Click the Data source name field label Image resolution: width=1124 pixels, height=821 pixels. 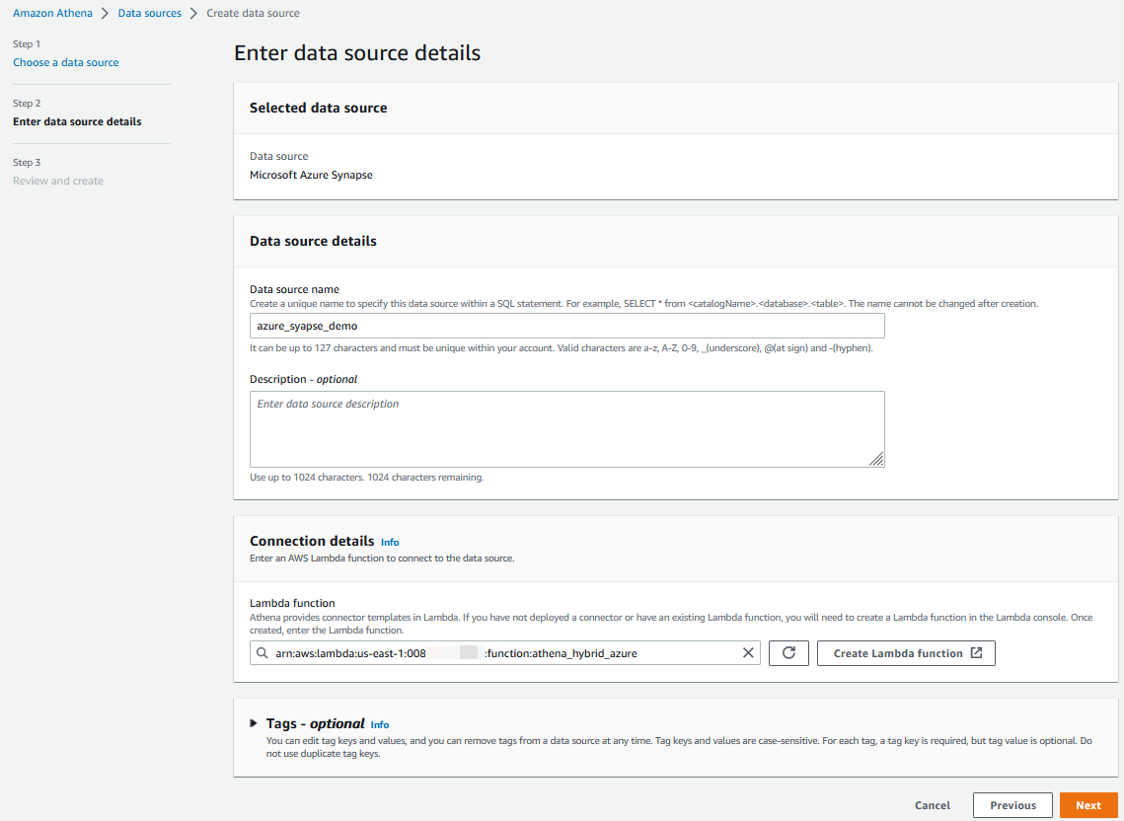tap(295, 290)
